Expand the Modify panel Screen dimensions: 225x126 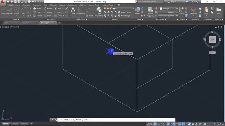tap(51, 19)
